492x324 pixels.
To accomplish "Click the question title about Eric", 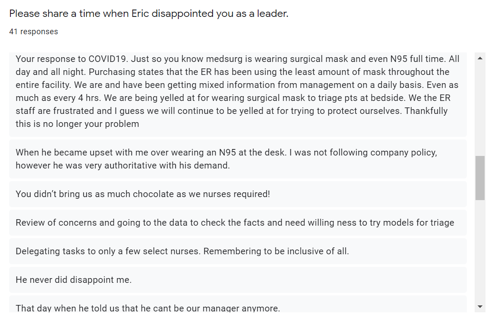I will pyautogui.click(x=149, y=14).
